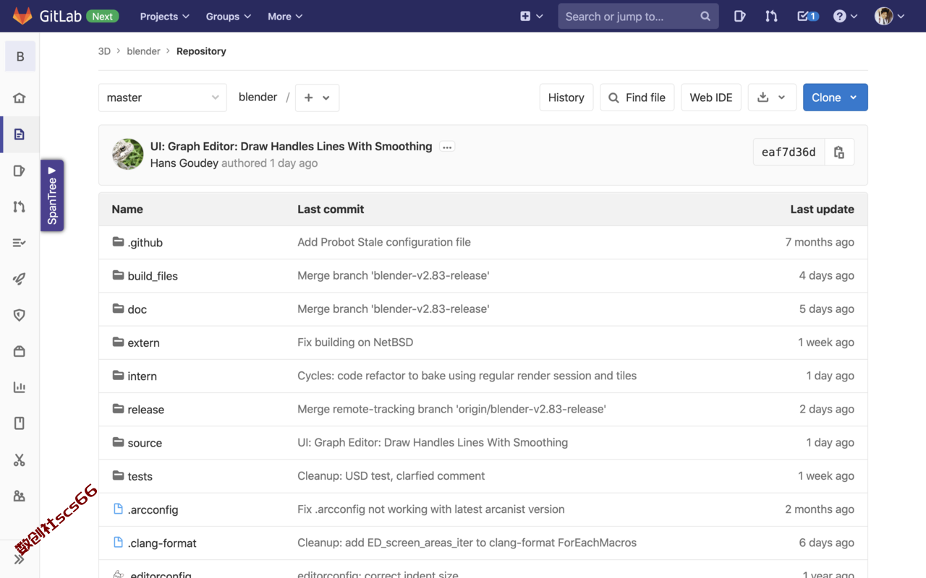Copy commit SHA with clipboard icon
Viewport: 926px width, 578px height.
[x=839, y=152]
